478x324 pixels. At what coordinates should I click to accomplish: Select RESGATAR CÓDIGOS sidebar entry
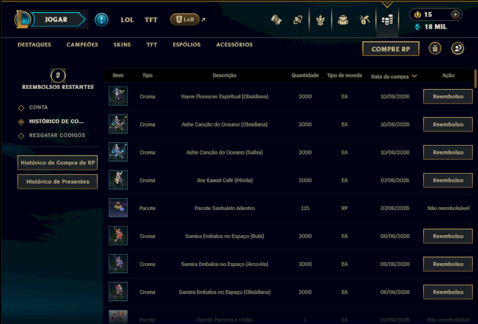point(57,135)
